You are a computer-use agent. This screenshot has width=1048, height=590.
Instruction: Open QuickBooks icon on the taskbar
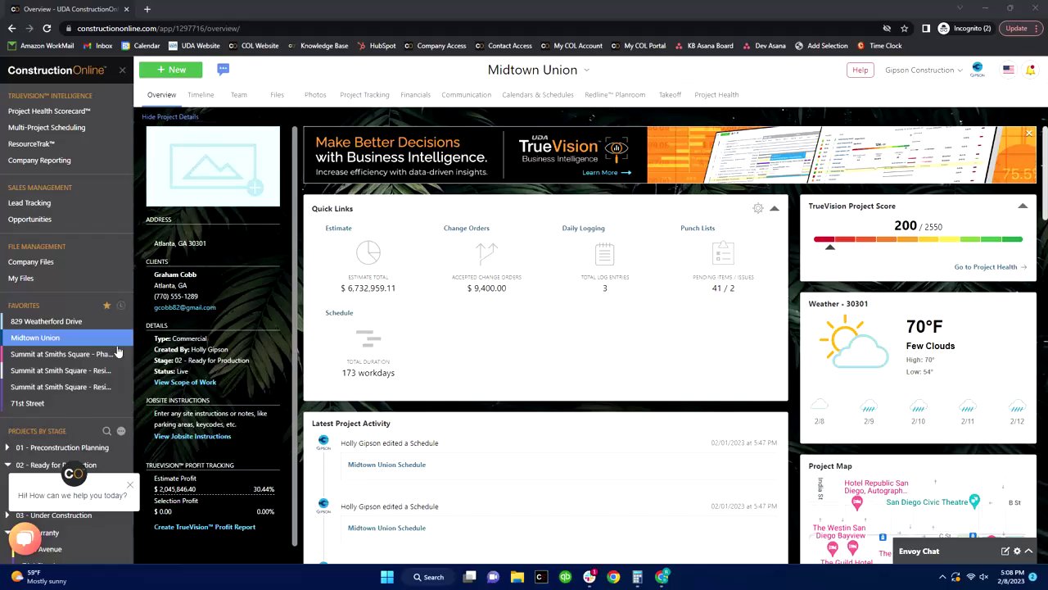tap(565, 577)
